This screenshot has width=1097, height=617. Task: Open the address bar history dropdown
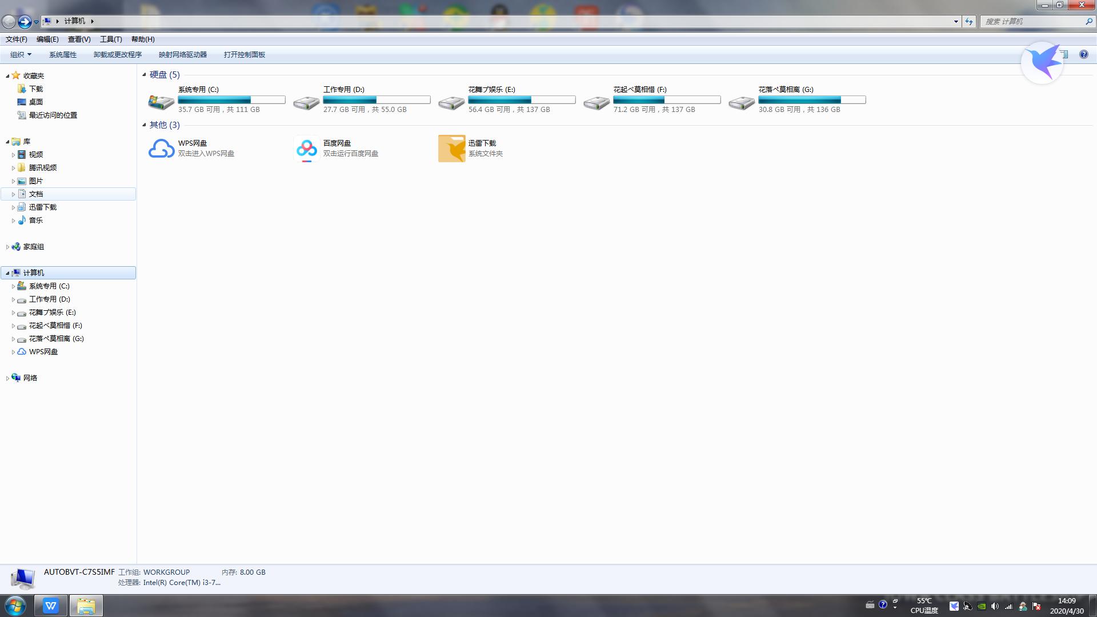[x=956, y=22]
